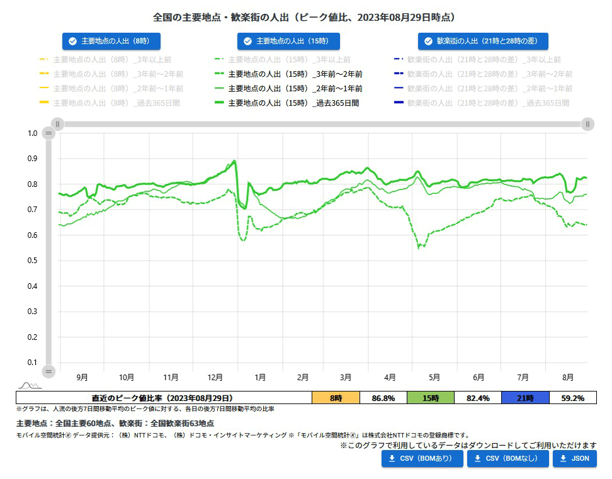This screenshot has width=612, height=479.
Task: Click left handle of horizontal range slider
Action: pos(57,124)
